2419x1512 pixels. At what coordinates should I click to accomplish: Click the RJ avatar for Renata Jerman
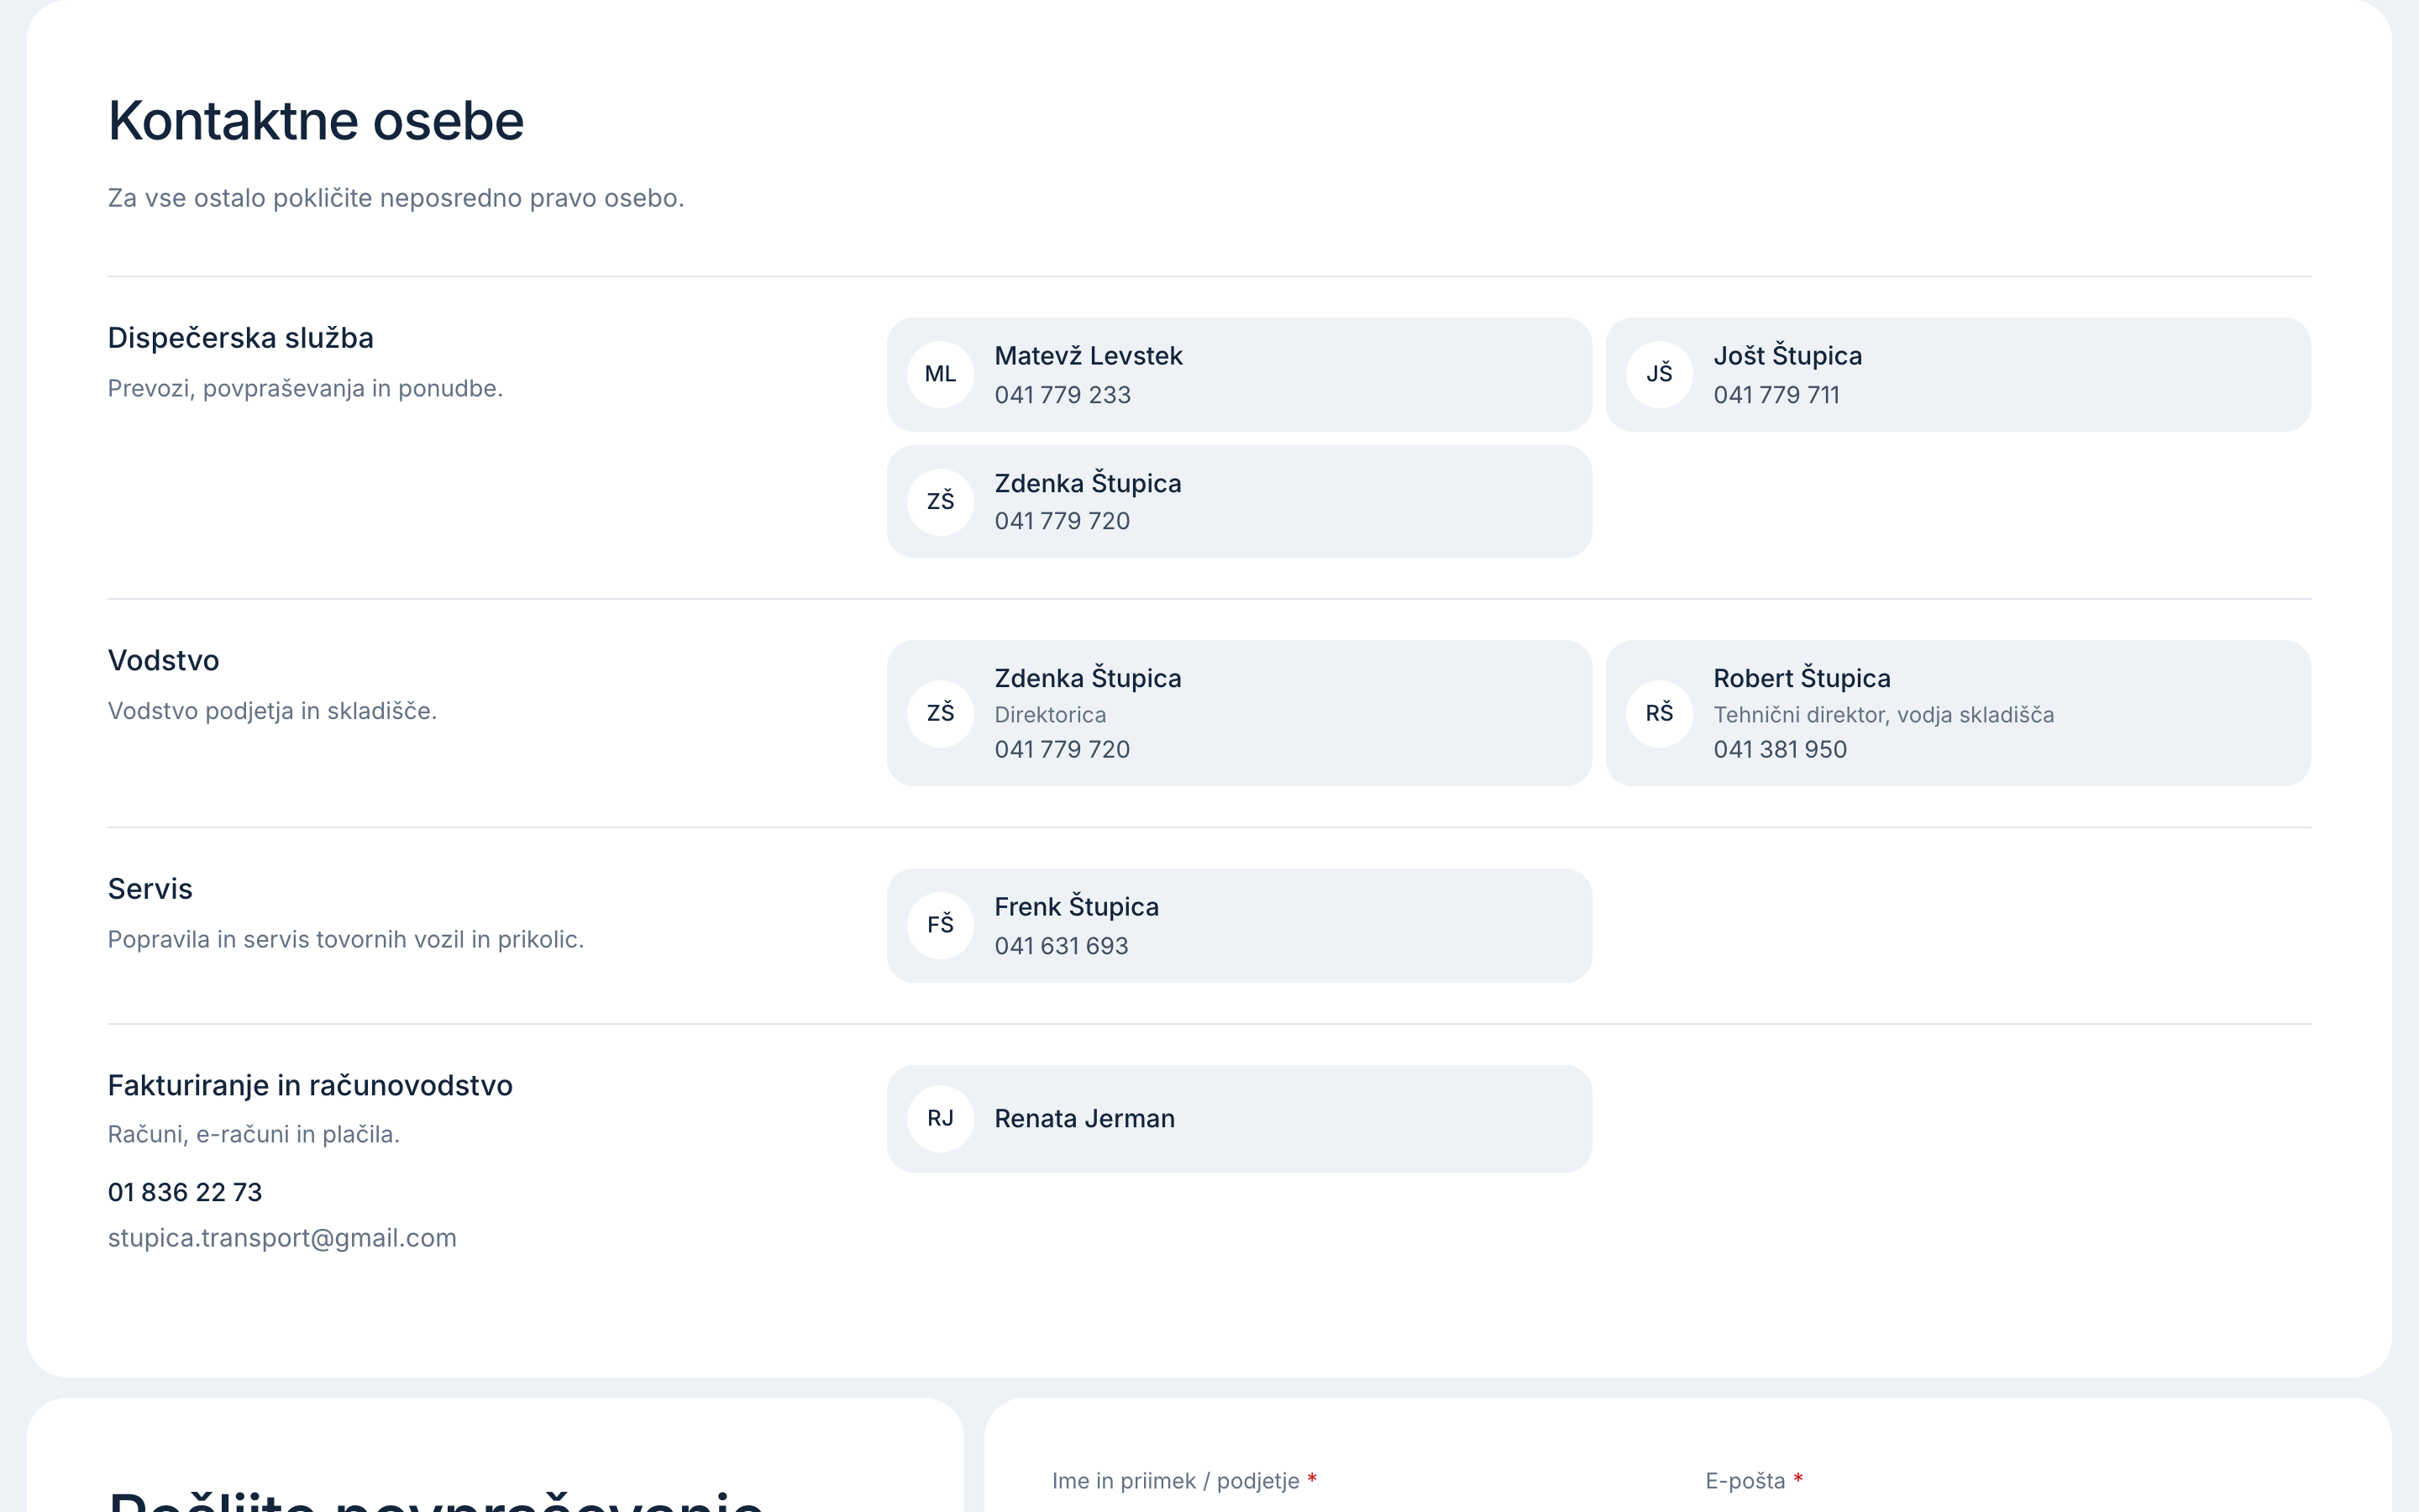tap(940, 1118)
